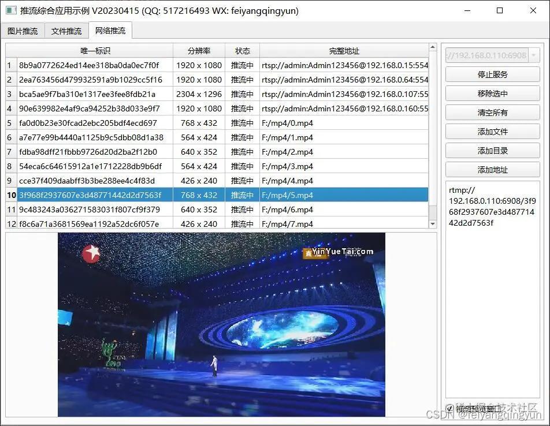Click the 添加文件 button
550x426 pixels.
(492, 132)
